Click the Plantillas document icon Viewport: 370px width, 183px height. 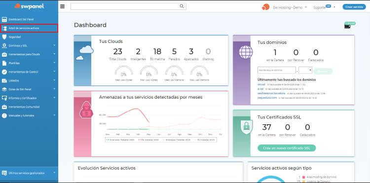[4, 63]
